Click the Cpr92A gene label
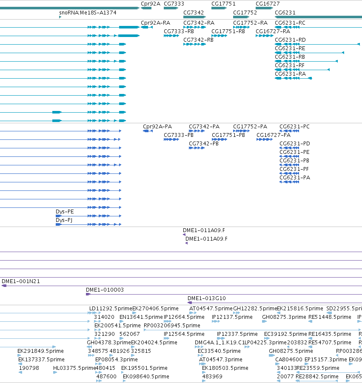 pyautogui.click(x=151, y=4)
